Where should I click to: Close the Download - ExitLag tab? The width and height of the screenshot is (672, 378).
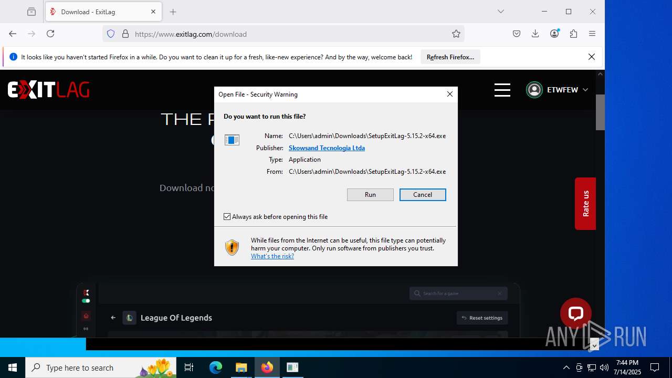pos(153,12)
